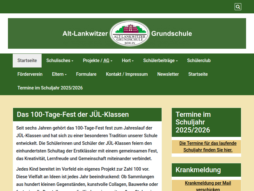Open the Krankmeldung per Mail verschicken link
The height and width of the screenshot is (191, 254).
[x=208, y=186]
